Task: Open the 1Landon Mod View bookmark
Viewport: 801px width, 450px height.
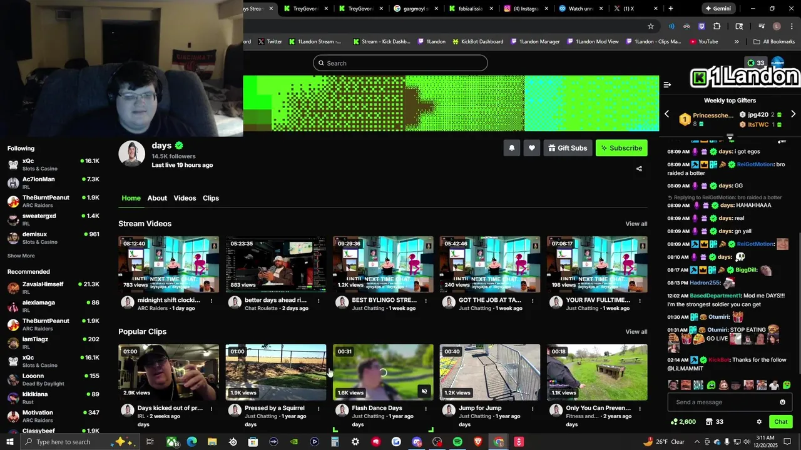Action: (x=593, y=42)
